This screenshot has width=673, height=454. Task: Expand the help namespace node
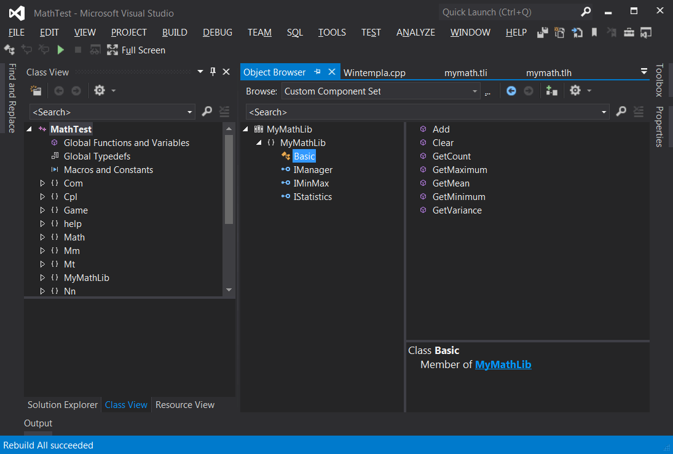coord(42,223)
